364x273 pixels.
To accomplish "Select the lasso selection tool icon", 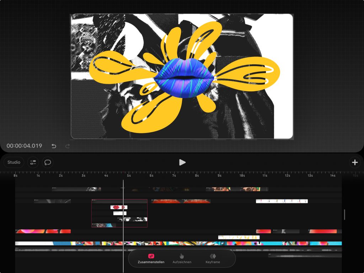I will pyautogui.click(x=47, y=162).
